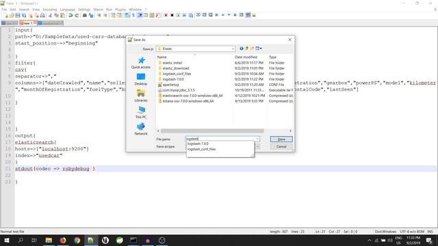Open the Plugins menu

[x=120, y=10]
